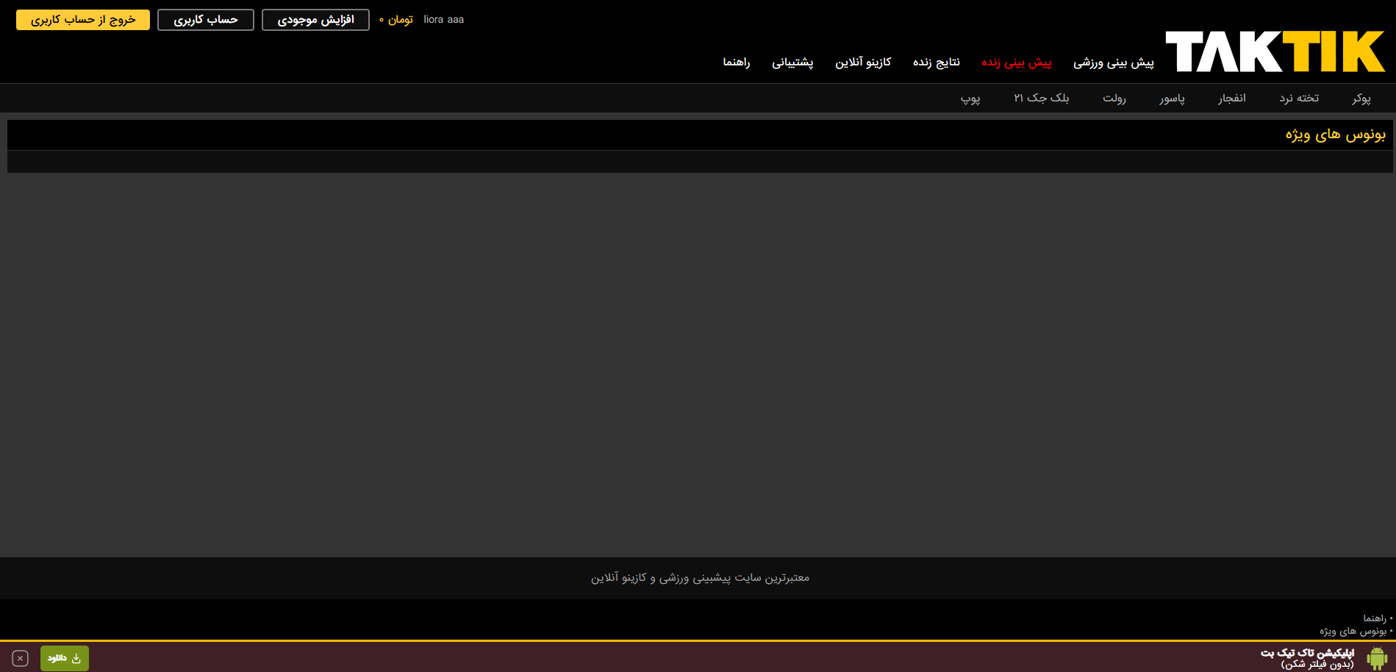Select the تخته نرد game tab
Screen dimensions: 1396x672
pos(1298,98)
